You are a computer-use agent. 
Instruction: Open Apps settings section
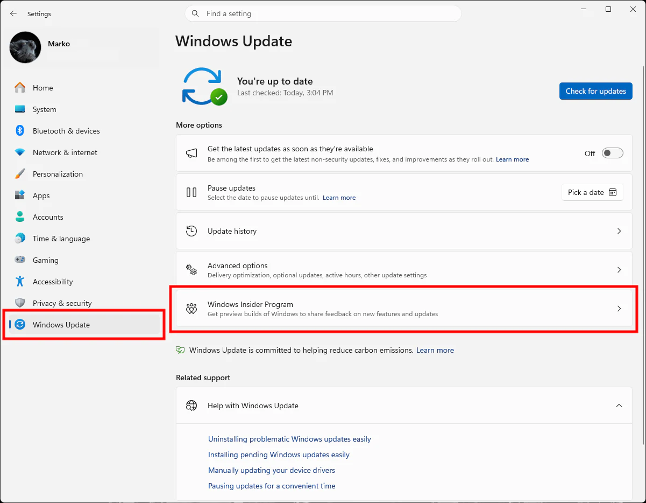(x=41, y=195)
